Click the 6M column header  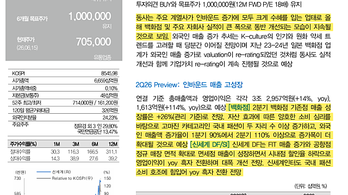(95, 144)
